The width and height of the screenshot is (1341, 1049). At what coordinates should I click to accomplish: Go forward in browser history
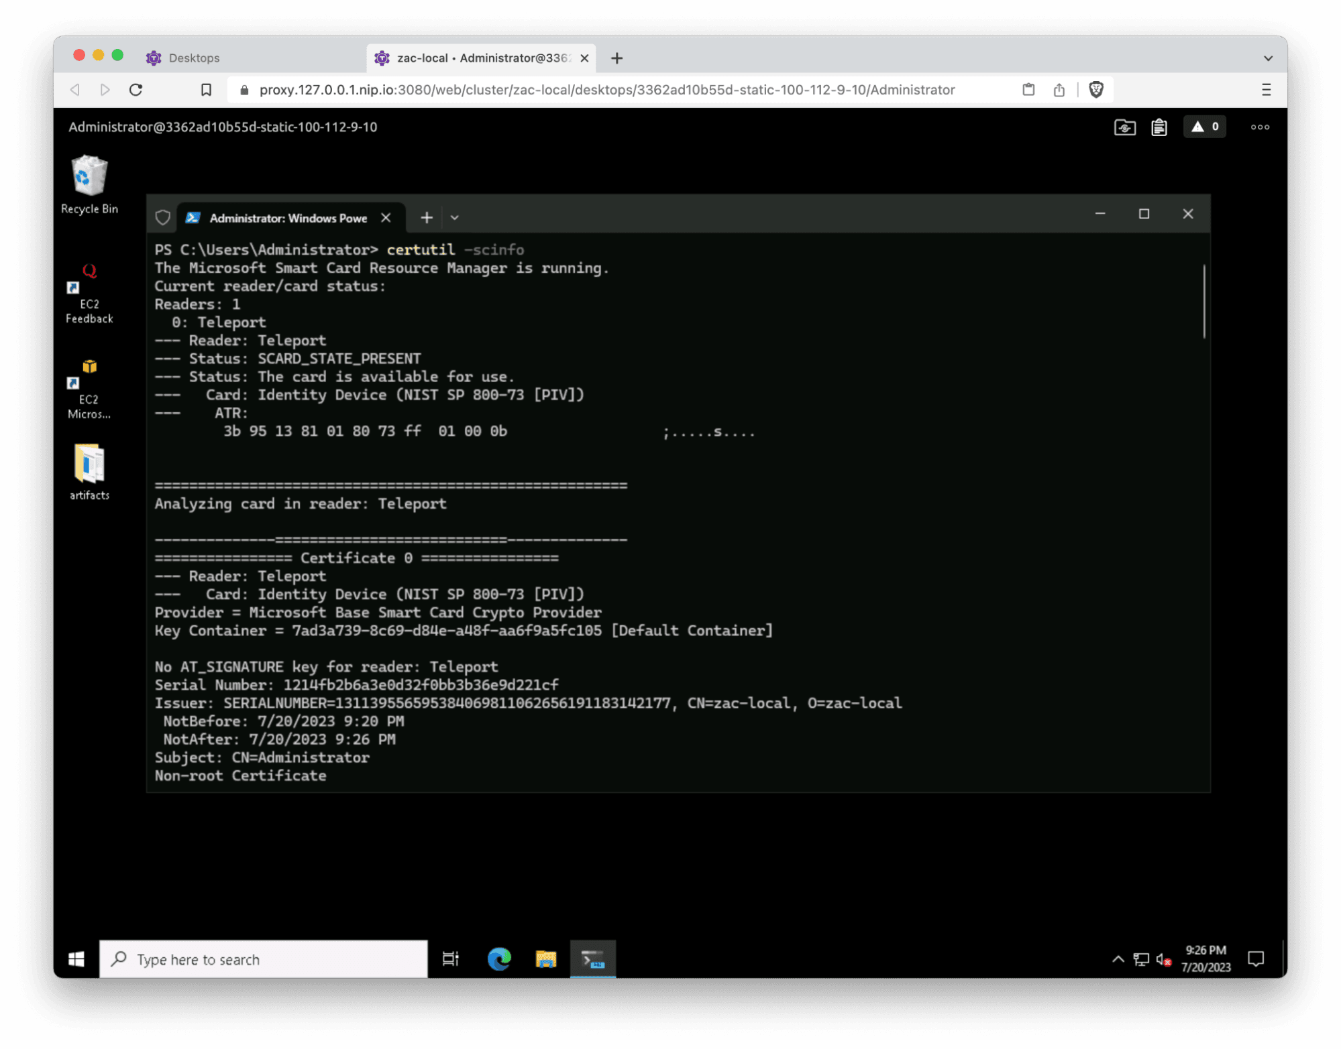coord(105,90)
